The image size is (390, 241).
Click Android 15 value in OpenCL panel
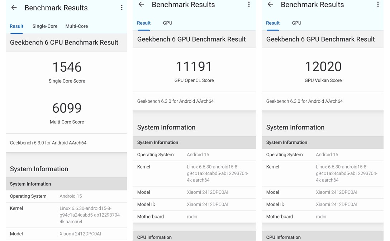coord(198,154)
